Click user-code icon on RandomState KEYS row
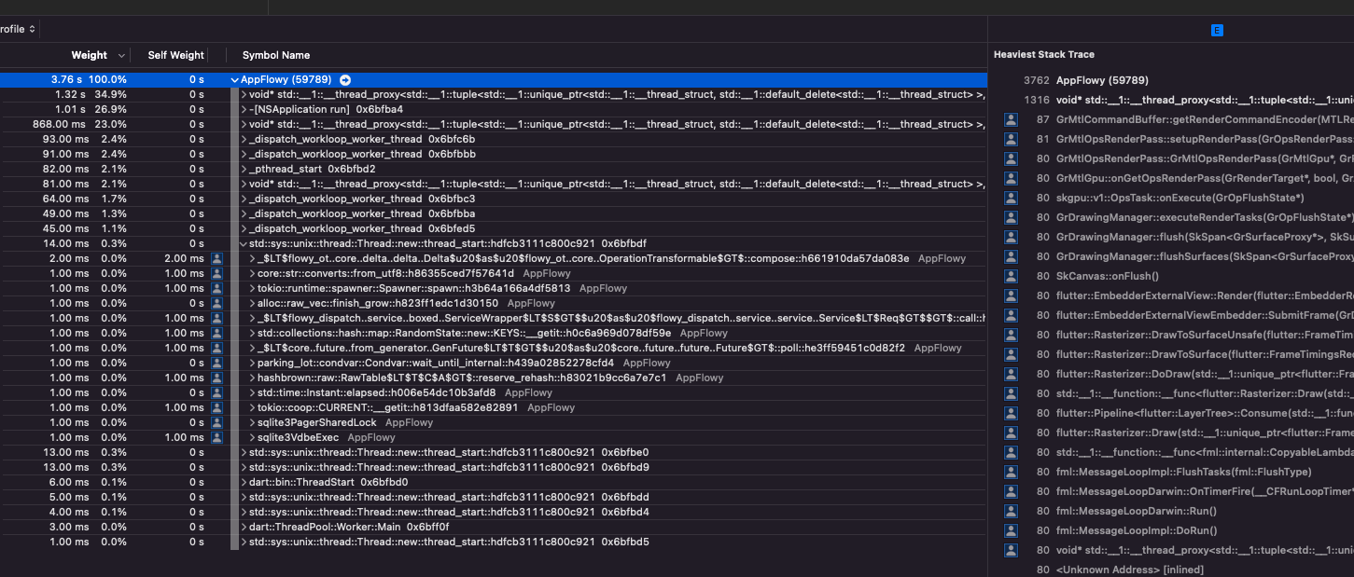 (216, 333)
